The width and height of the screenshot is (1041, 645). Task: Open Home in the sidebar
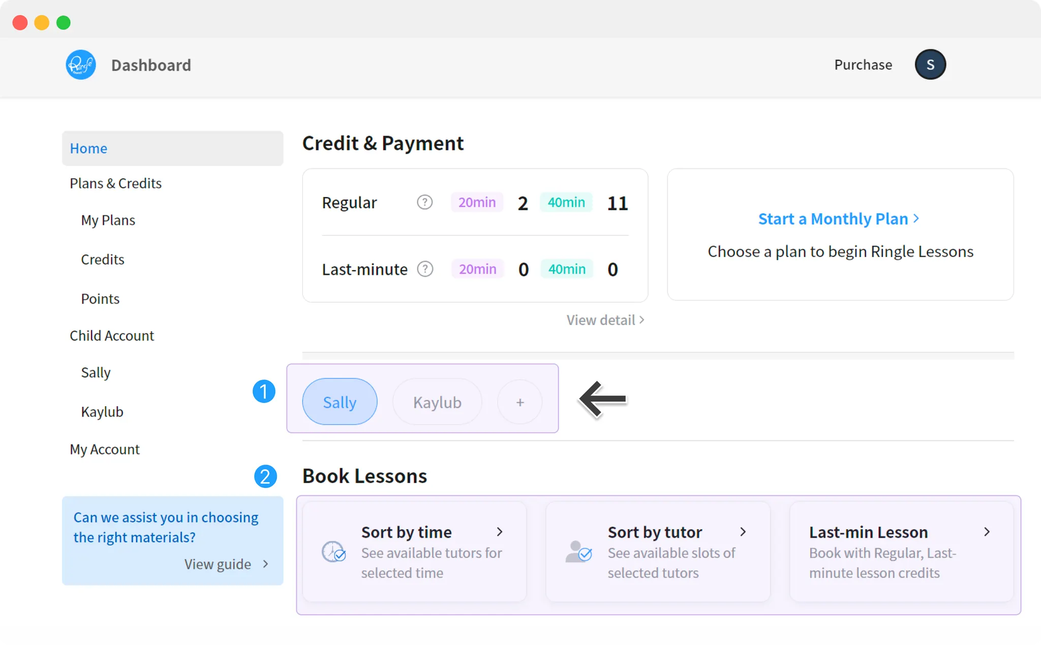click(x=88, y=148)
